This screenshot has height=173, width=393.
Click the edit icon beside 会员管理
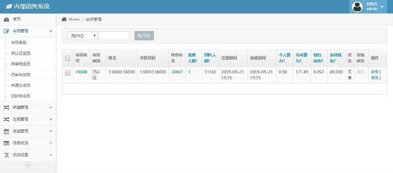click(6, 31)
